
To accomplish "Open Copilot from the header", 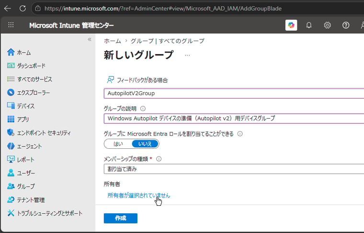I will click(291, 25).
